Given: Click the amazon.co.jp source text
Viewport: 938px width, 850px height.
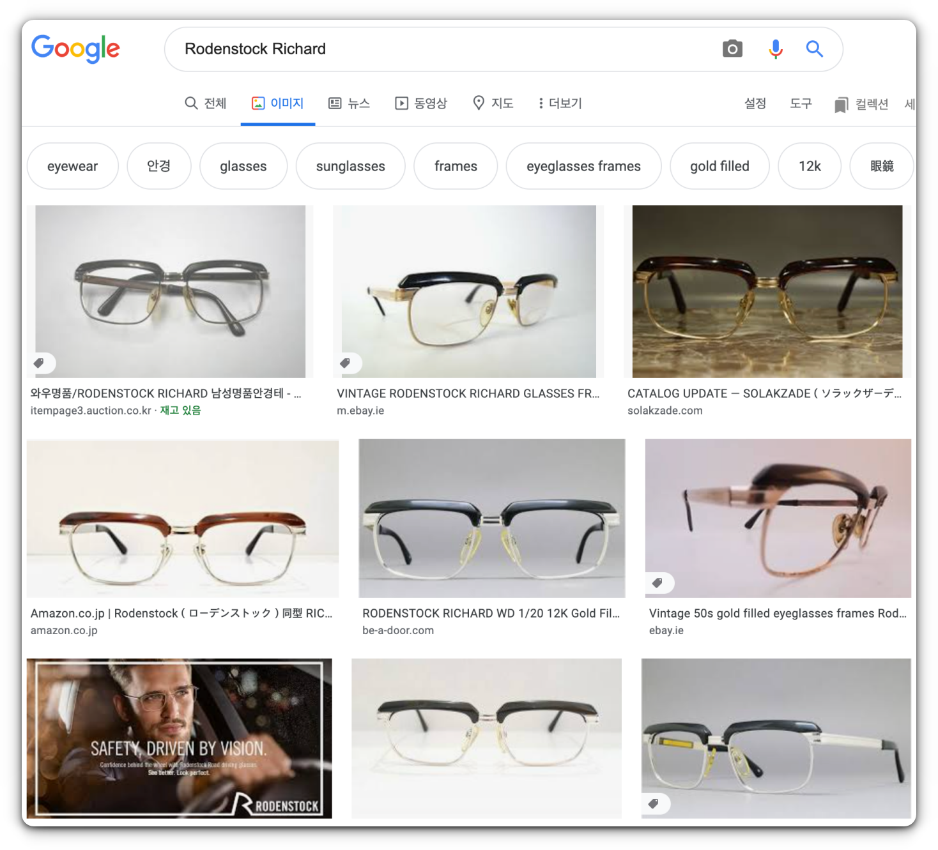Looking at the screenshot, I should click(x=64, y=630).
